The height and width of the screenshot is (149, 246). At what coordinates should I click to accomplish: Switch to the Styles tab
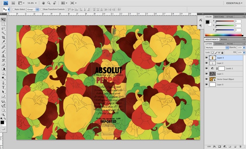coord(230,17)
